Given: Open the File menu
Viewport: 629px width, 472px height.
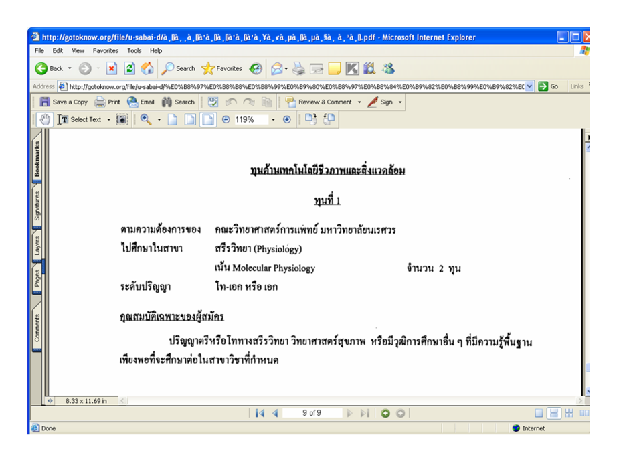Looking at the screenshot, I should pyautogui.click(x=39, y=51).
